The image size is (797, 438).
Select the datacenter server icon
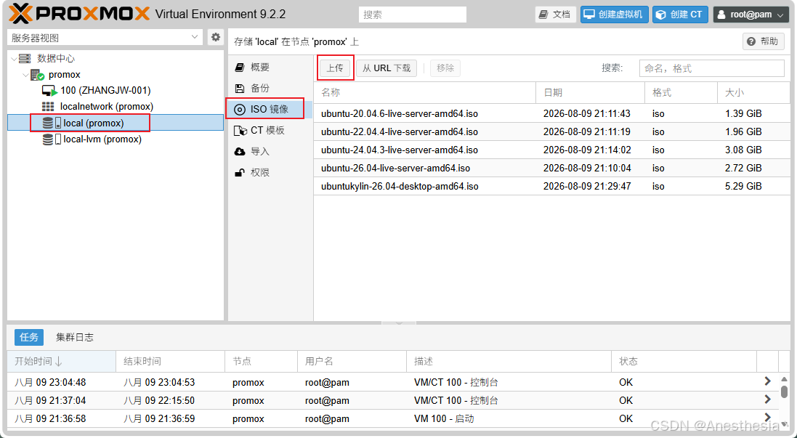click(x=25, y=58)
